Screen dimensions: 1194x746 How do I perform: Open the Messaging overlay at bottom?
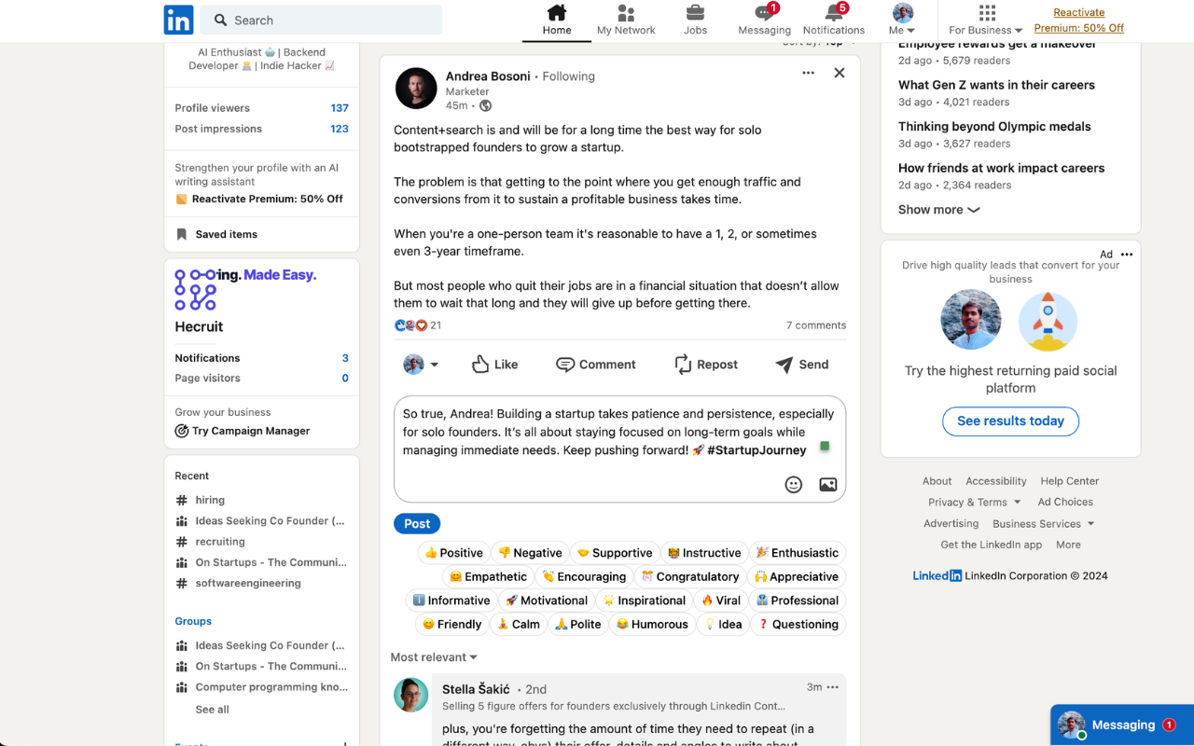pyautogui.click(x=1122, y=725)
